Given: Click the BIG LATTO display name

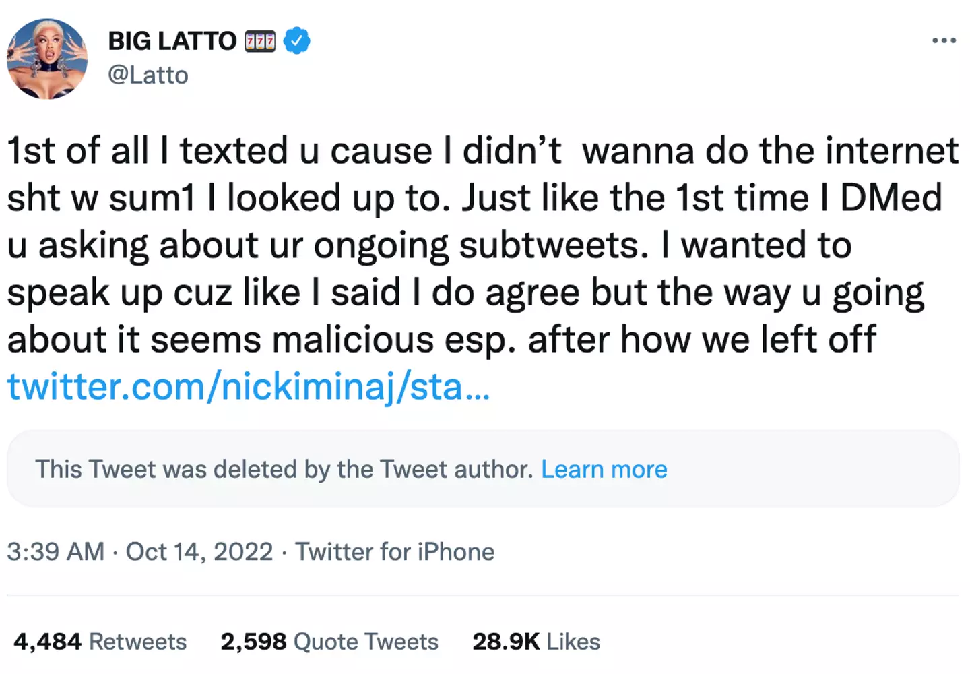Looking at the screenshot, I should [x=172, y=41].
